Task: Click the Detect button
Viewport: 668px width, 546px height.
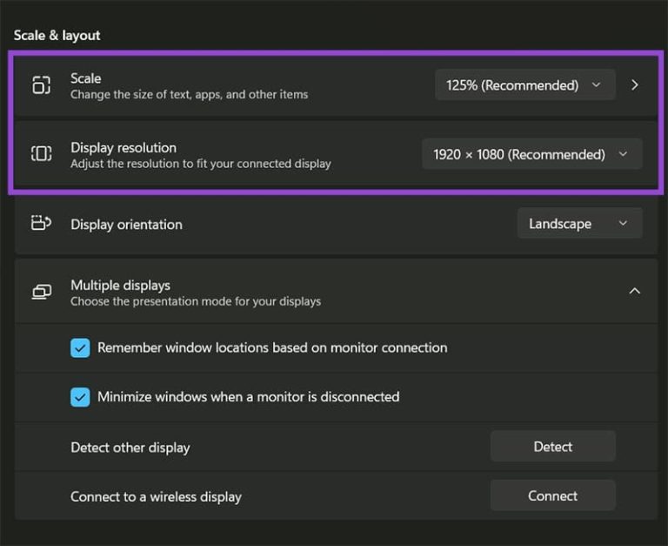Action: [x=552, y=447]
